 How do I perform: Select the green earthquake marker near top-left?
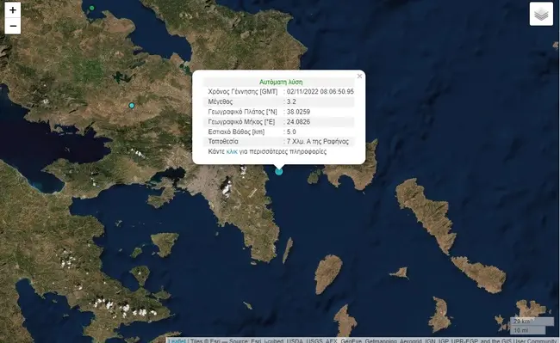(x=92, y=8)
